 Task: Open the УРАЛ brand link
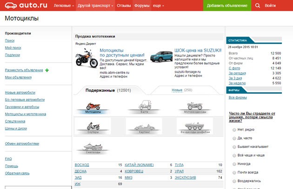coord(179,171)
